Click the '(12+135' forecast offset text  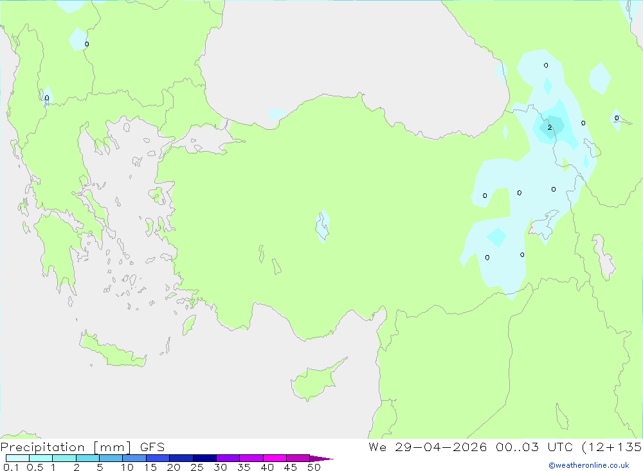click(x=612, y=447)
